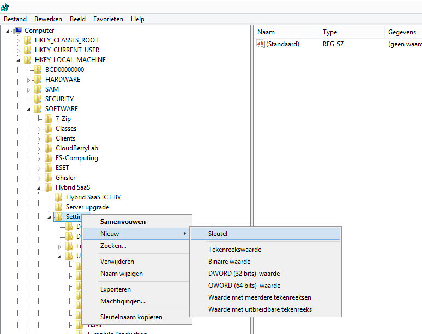
Task: Choose Sleutel from the Nieuw submenu
Action: (218, 234)
